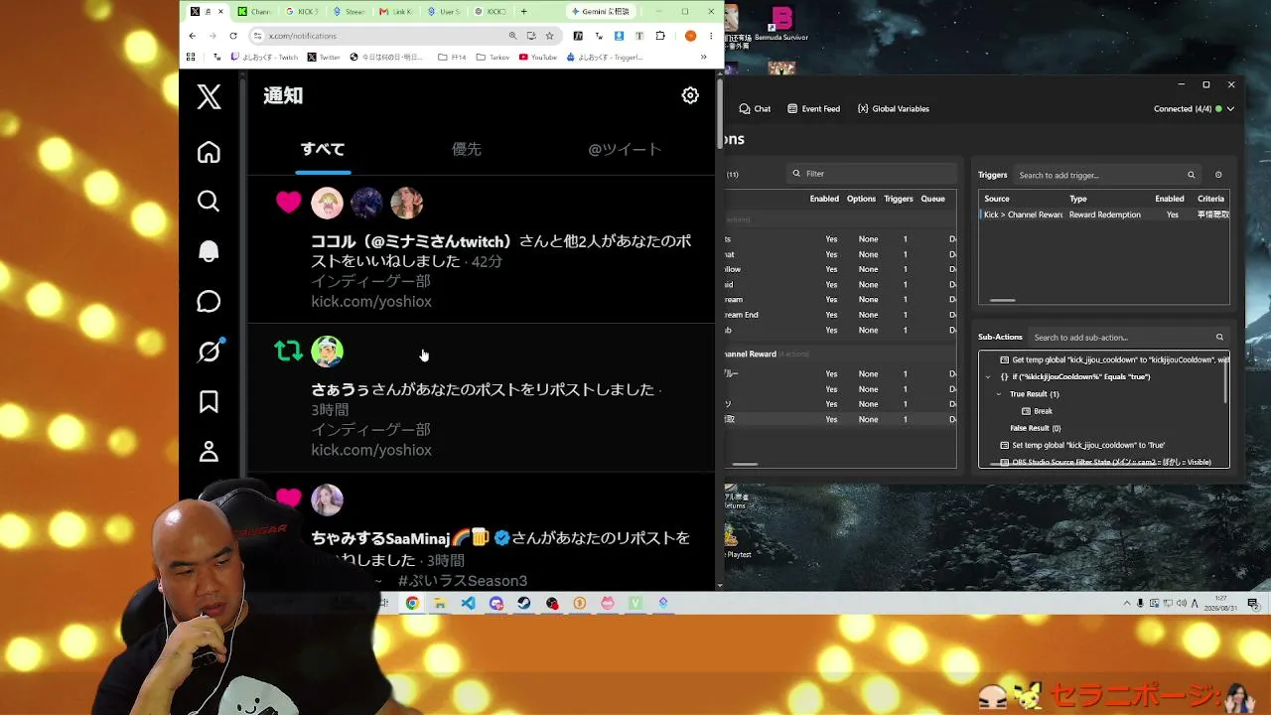Go to Home in X sidebar

click(x=209, y=152)
